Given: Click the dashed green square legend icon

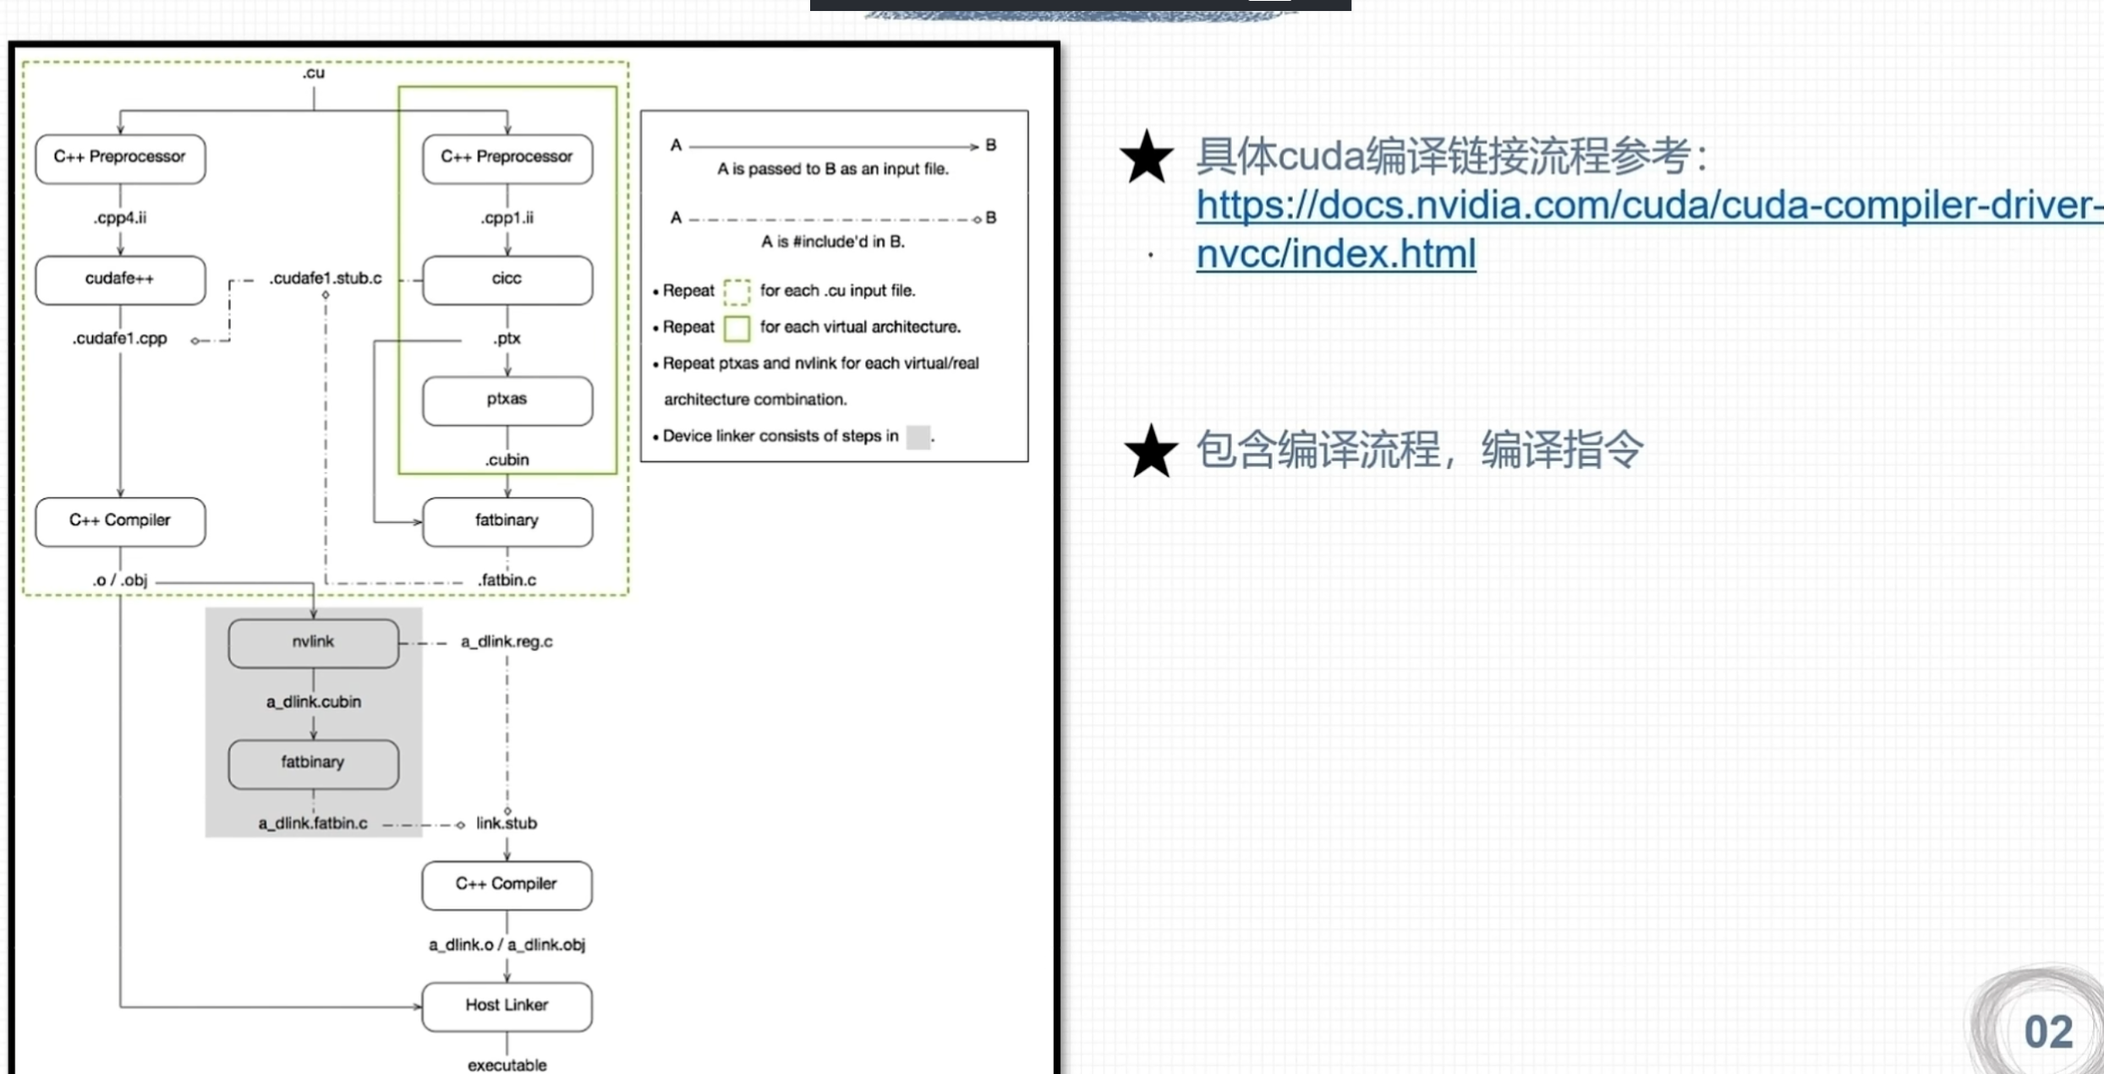Looking at the screenshot, I should 737,292.
